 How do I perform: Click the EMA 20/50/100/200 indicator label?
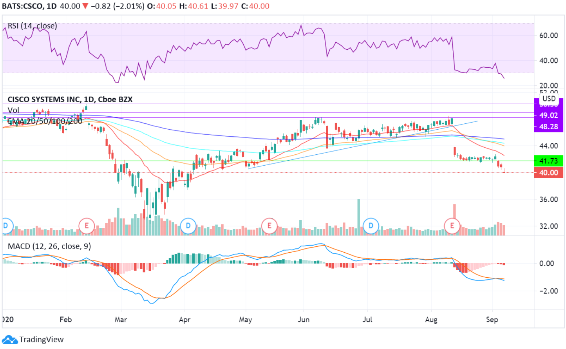[45, 121]
